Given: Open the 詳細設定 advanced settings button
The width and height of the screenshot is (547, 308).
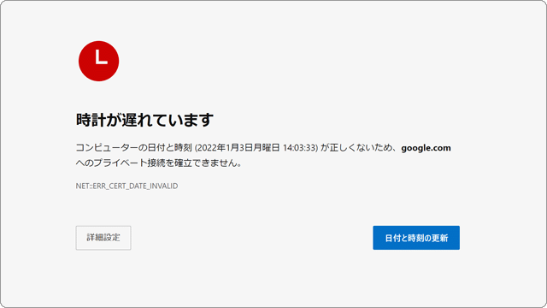Looking at the screenshot, I should tap(103, 238).
